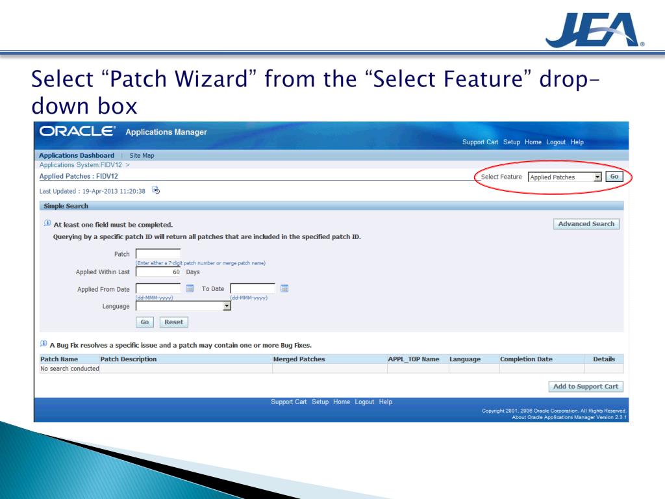Click the Simple Search section header
This screenshot has width=665, height=499.
pyautogui.click(x=331, y=206)
